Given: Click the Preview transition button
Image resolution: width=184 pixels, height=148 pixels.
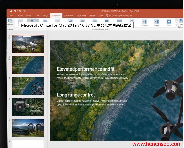Looking at the screenshot, I should [10, 22].
